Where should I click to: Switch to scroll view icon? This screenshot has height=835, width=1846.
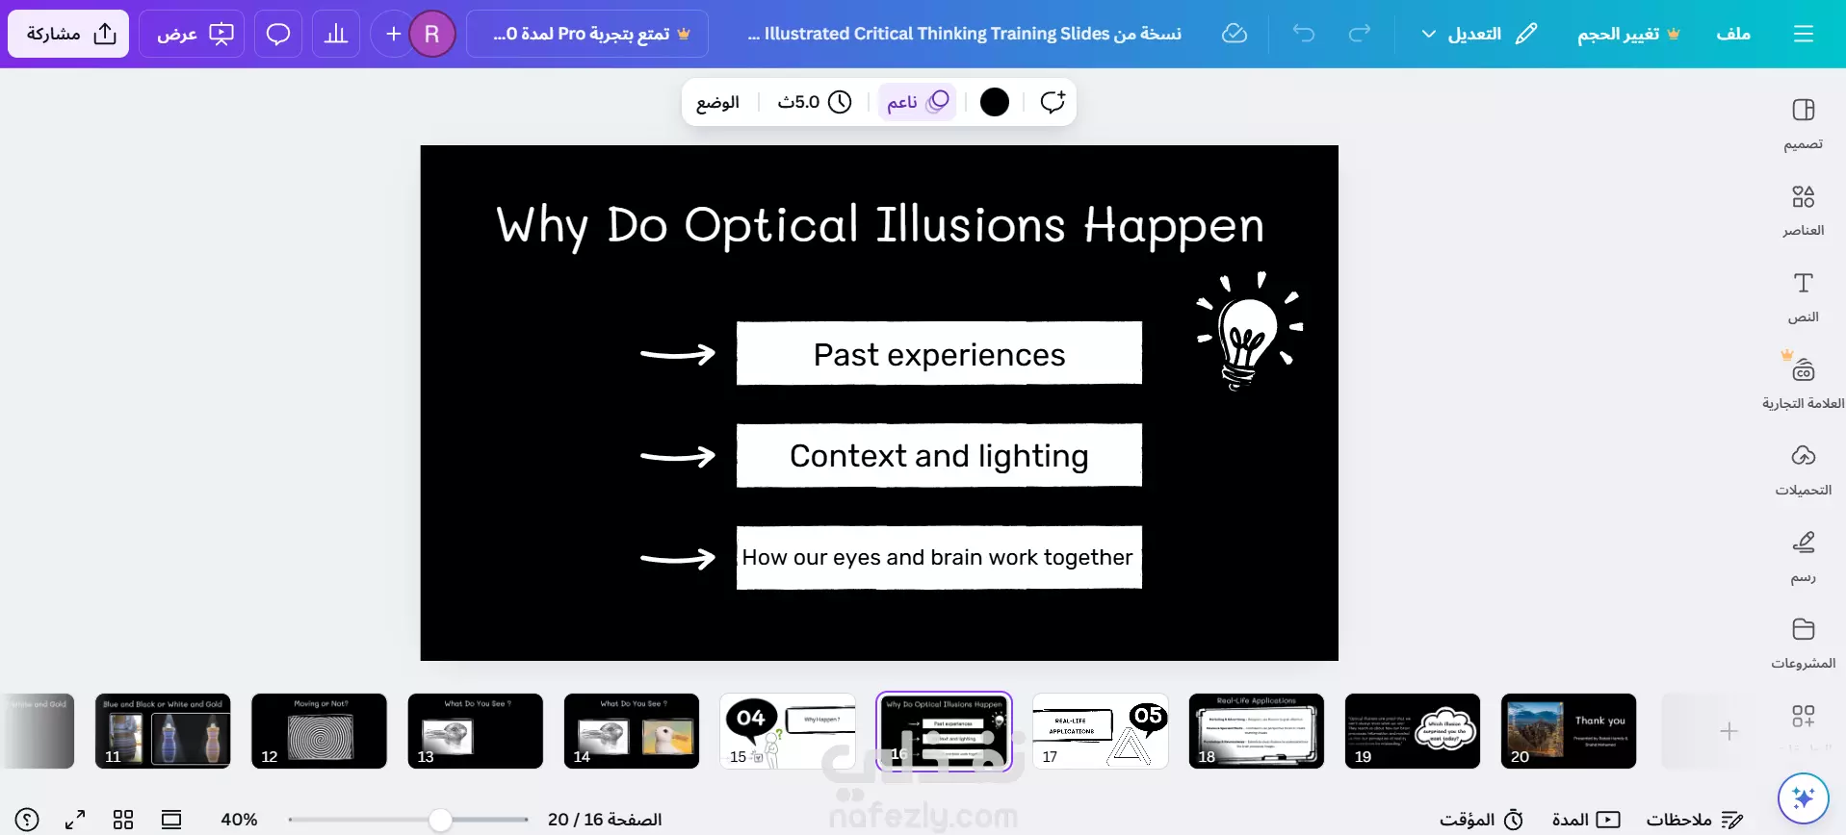coord(171,820)
